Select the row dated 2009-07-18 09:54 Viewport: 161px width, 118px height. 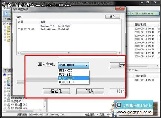pyautogui.click(x=144, y=36)
